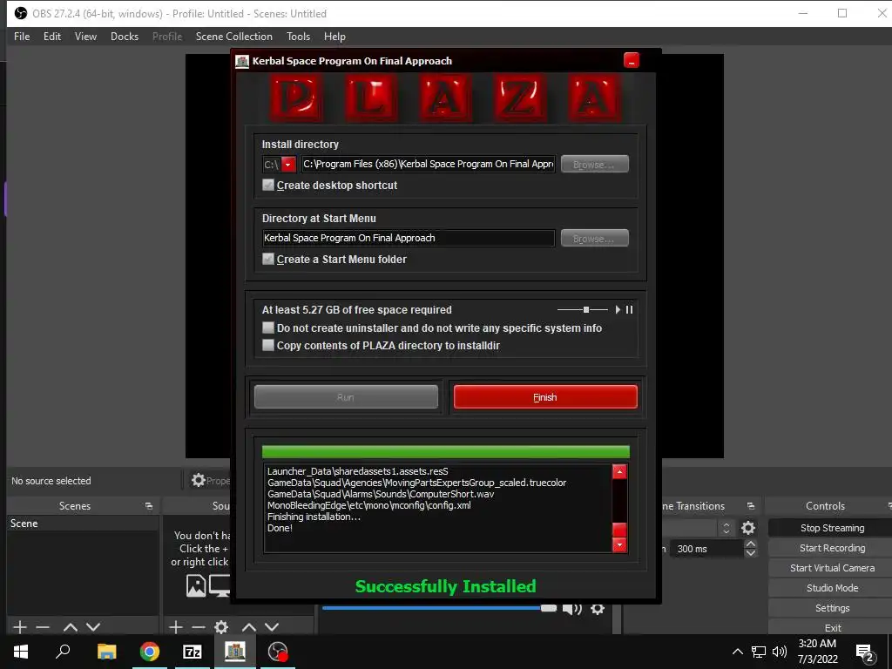Toggle Create a Start Menu folder checkbox
This screenshot has width=892, height=669.
(268, 259)
